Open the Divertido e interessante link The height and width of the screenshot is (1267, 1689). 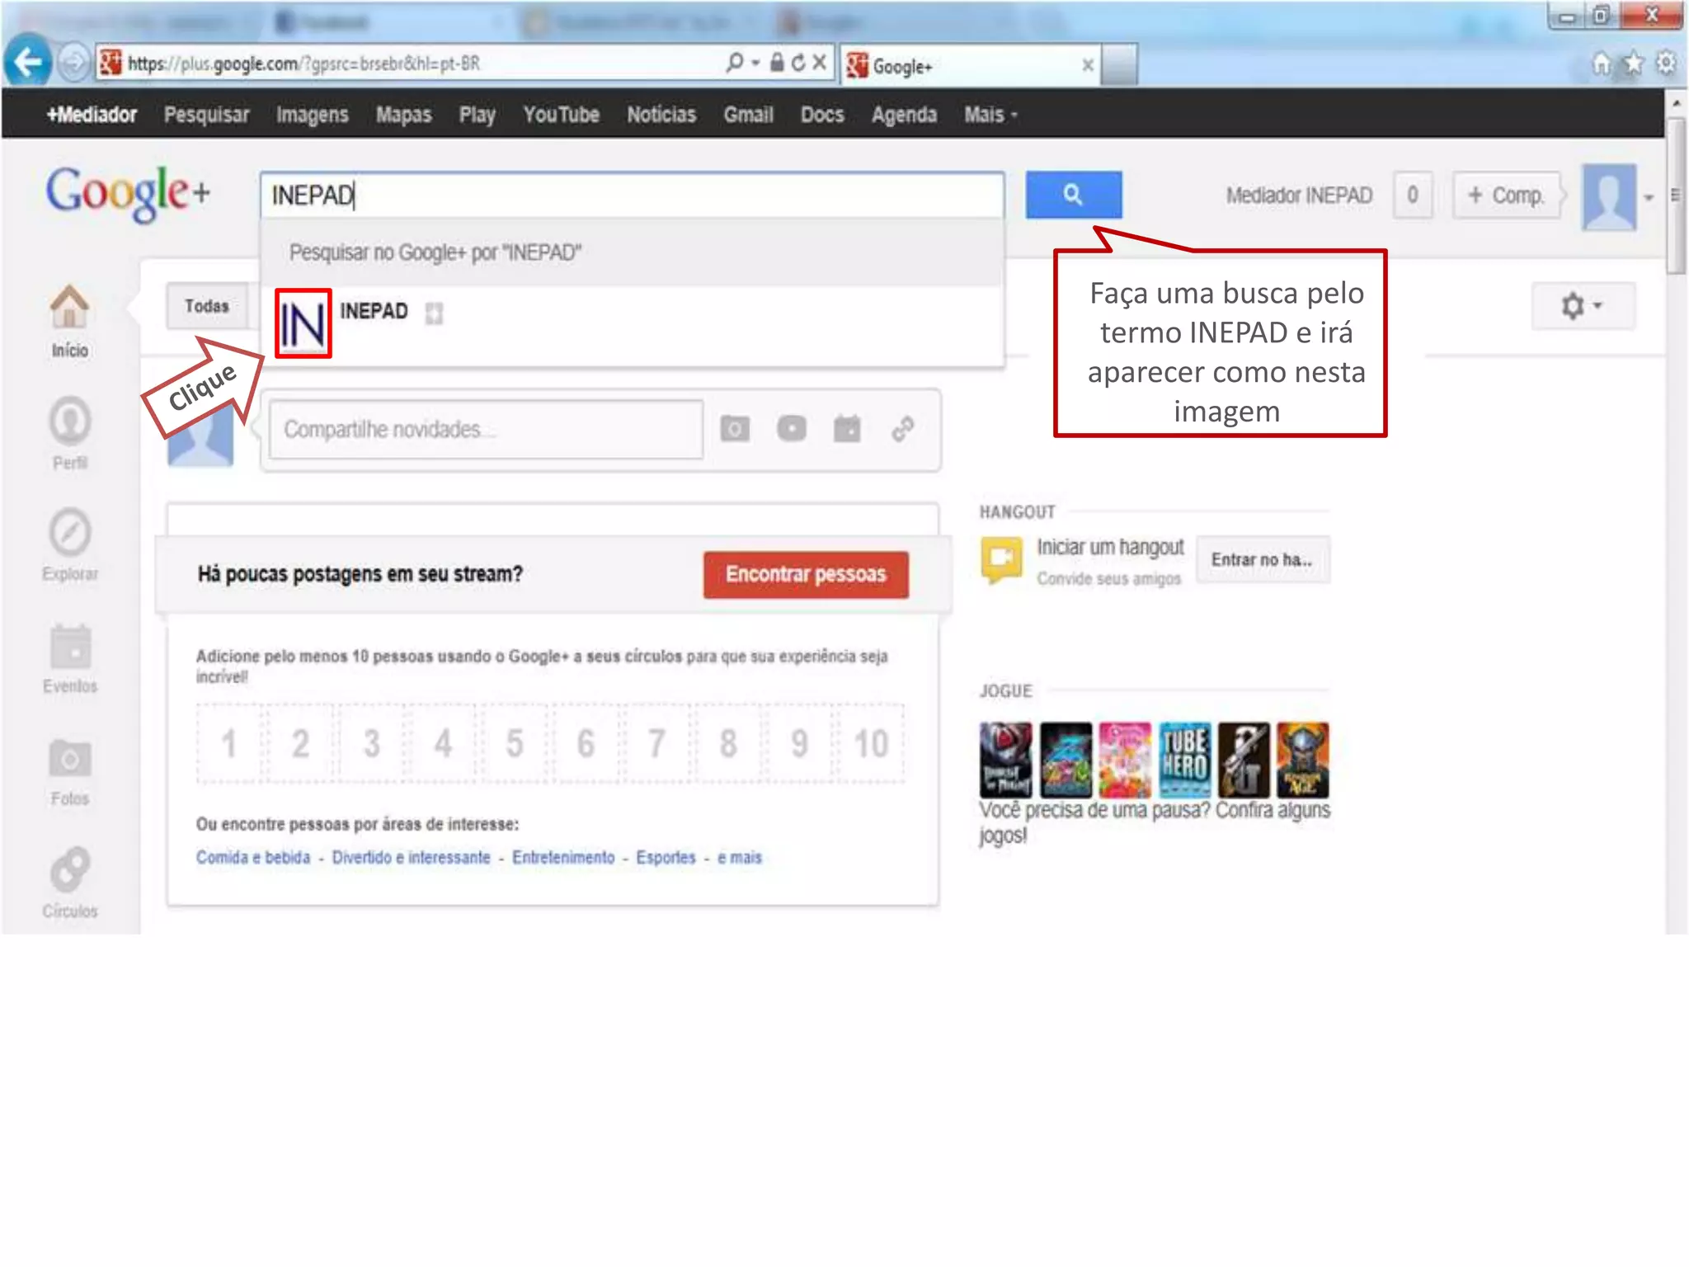(411, 857)
